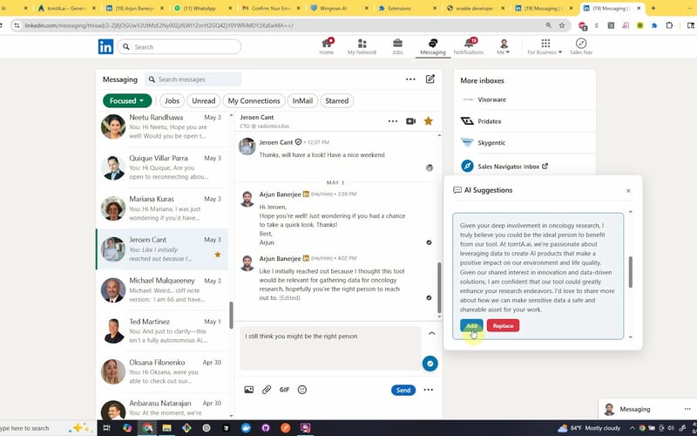Click Replace button in AI Suggestions
Screen dimensions: 697x436
(x=503, y=325)
